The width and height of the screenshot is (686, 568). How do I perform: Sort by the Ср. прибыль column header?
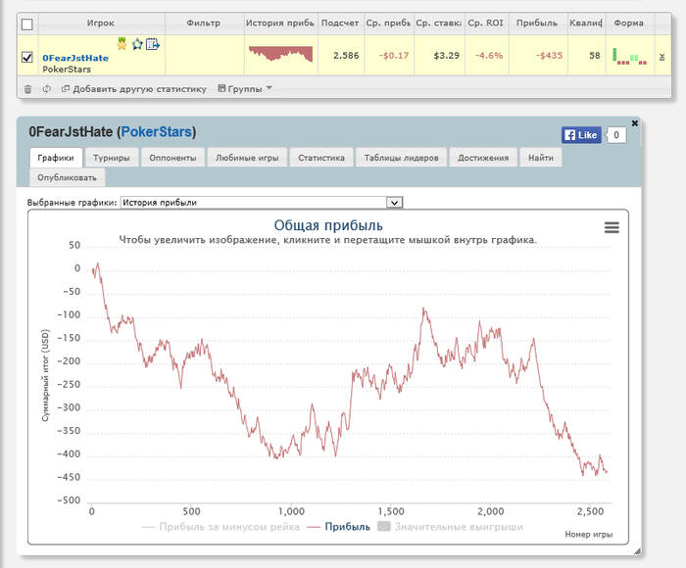(x=388, y=24)
